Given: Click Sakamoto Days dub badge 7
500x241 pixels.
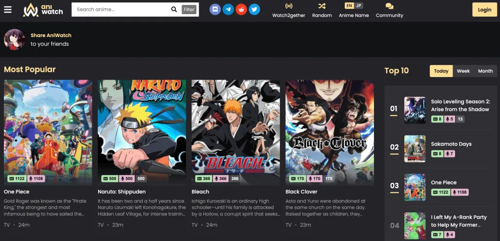Looking at the screenshot, I should pyautogui.click(x=449, y=154).
